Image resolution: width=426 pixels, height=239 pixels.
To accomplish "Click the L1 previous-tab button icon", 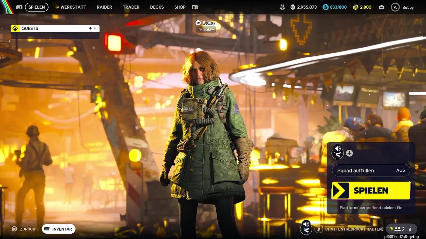I will pyautogui.click(x=19, y=7).
